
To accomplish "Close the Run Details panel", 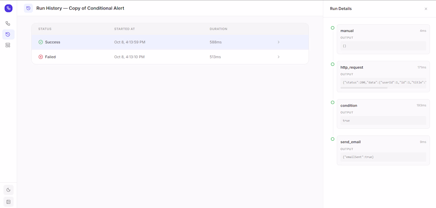I will coord(426,9).
